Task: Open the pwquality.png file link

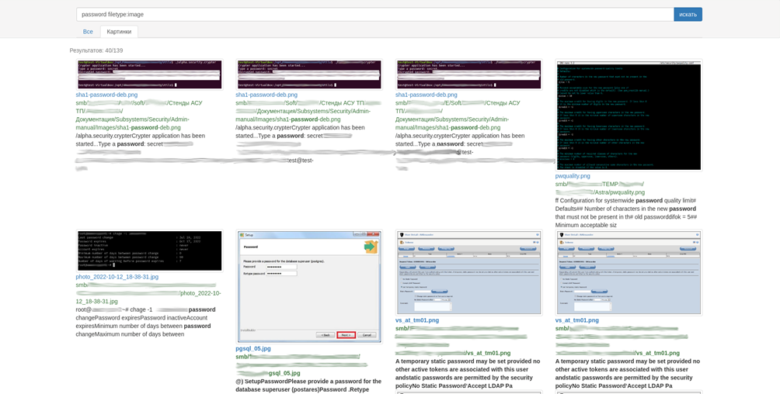Action: [573, 176]
